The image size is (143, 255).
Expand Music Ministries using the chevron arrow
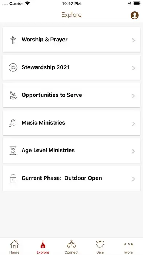click(x=134, y=123)
